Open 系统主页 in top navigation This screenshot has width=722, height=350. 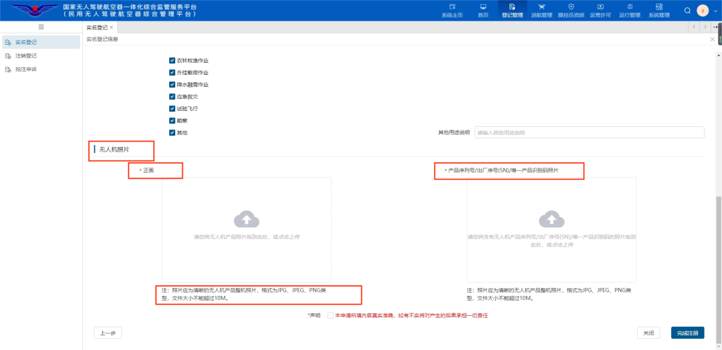452,10
